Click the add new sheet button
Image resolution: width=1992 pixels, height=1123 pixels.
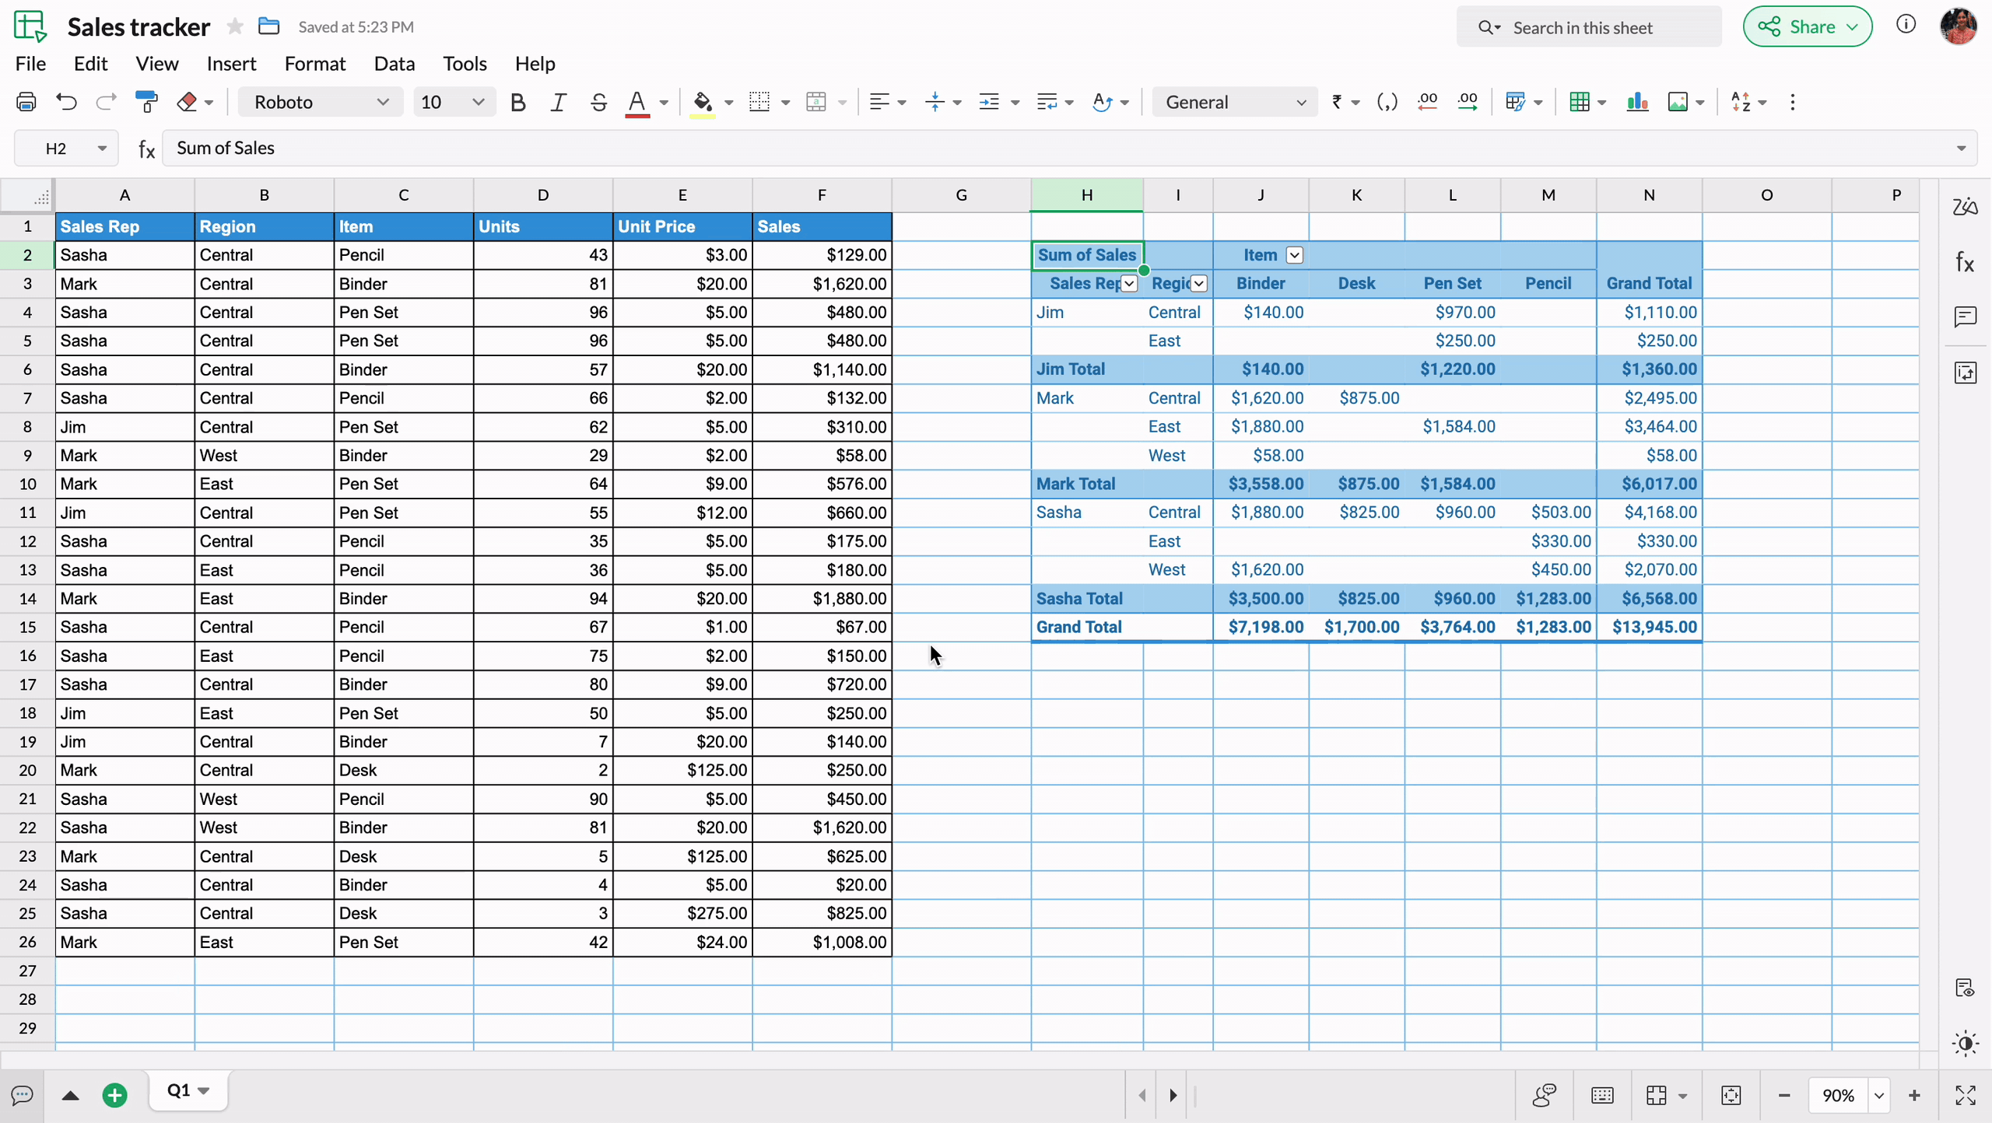pos(115,1095)
